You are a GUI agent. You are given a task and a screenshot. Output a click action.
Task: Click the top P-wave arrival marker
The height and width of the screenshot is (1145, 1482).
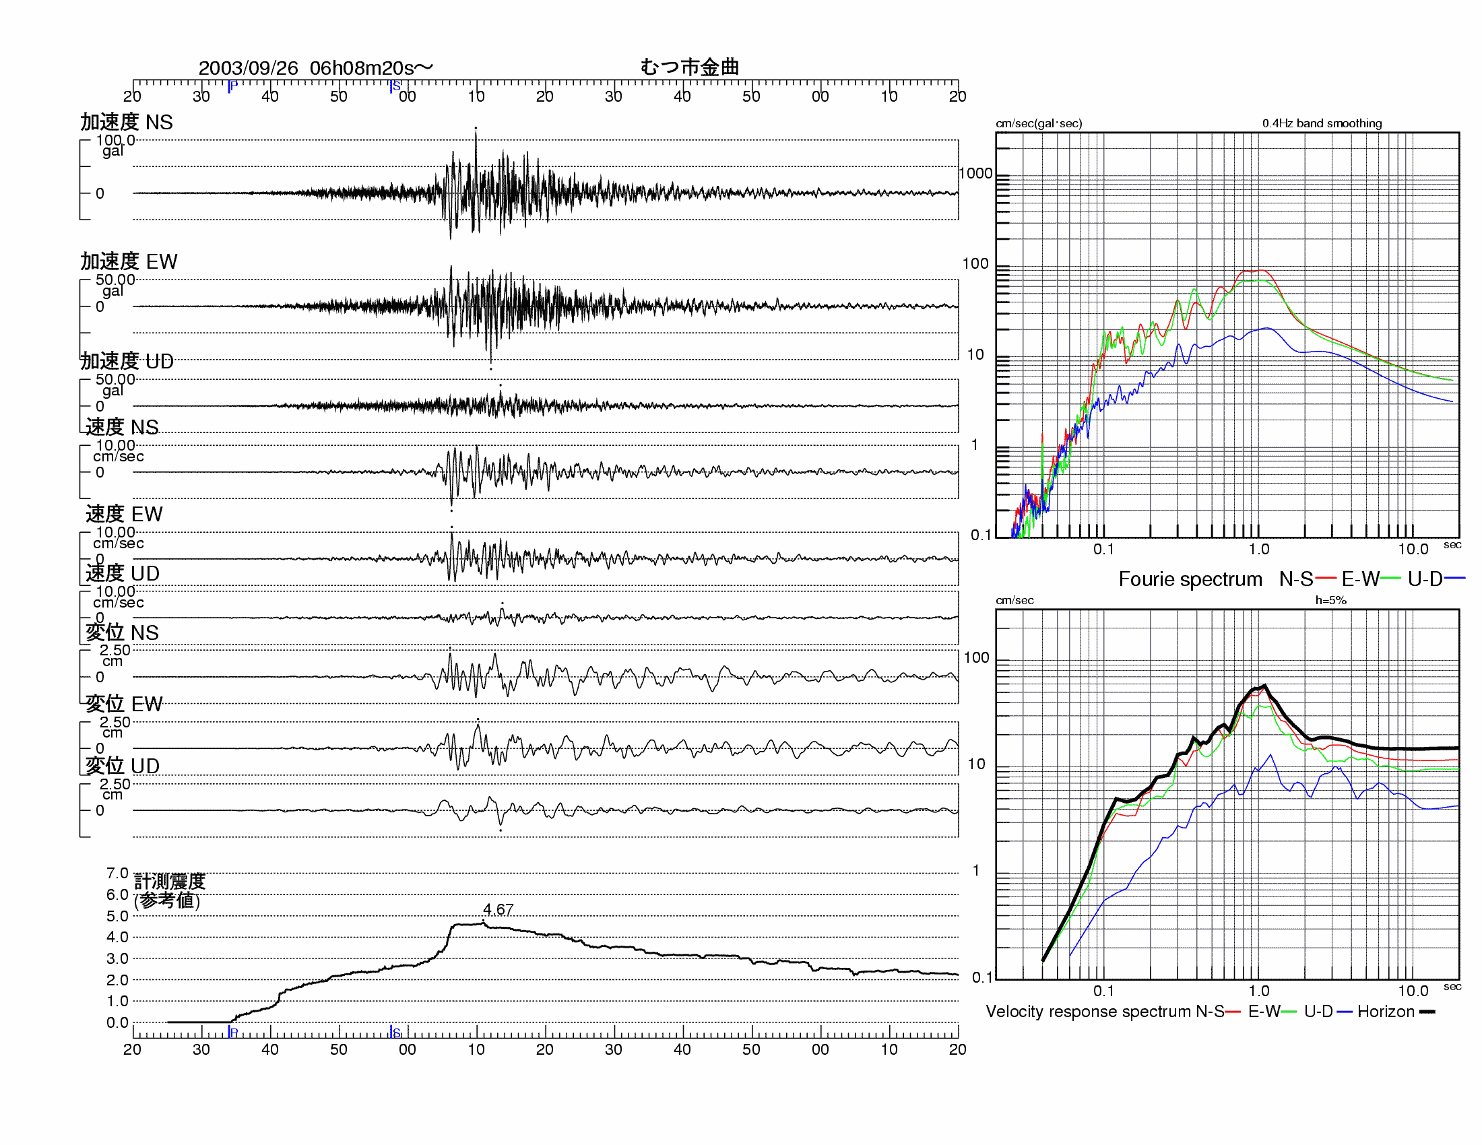click(232, 86)
